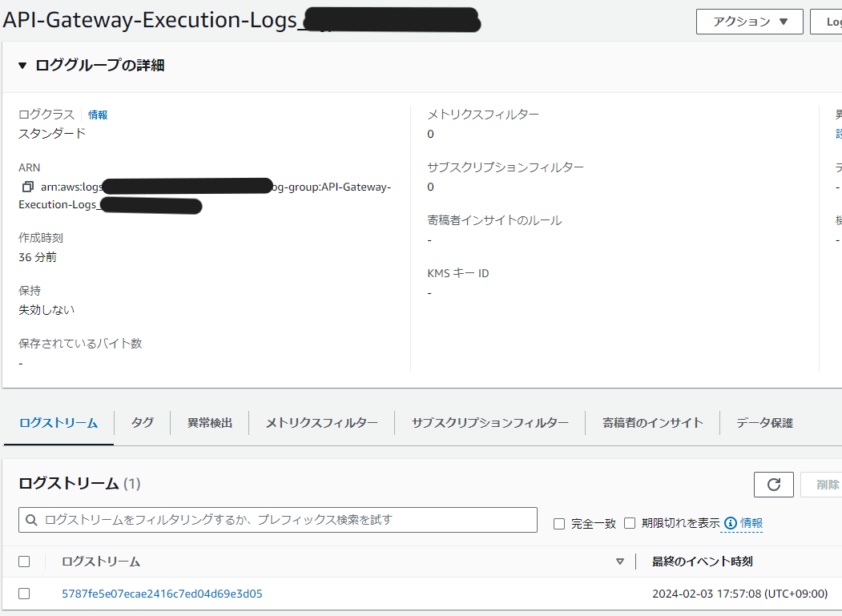Open log stream 5787fe5e07ecae2416c7ed04d69e3d05

point(163,594)
